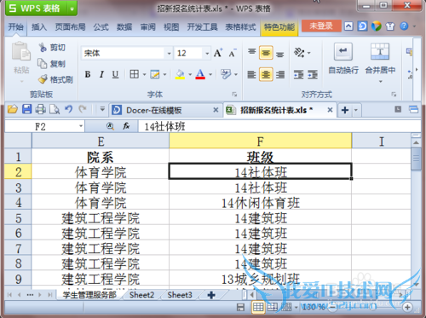The height and width of the screenshot is (318, 426).
Task: Apply the red font color A
Action: coord(200,74)
